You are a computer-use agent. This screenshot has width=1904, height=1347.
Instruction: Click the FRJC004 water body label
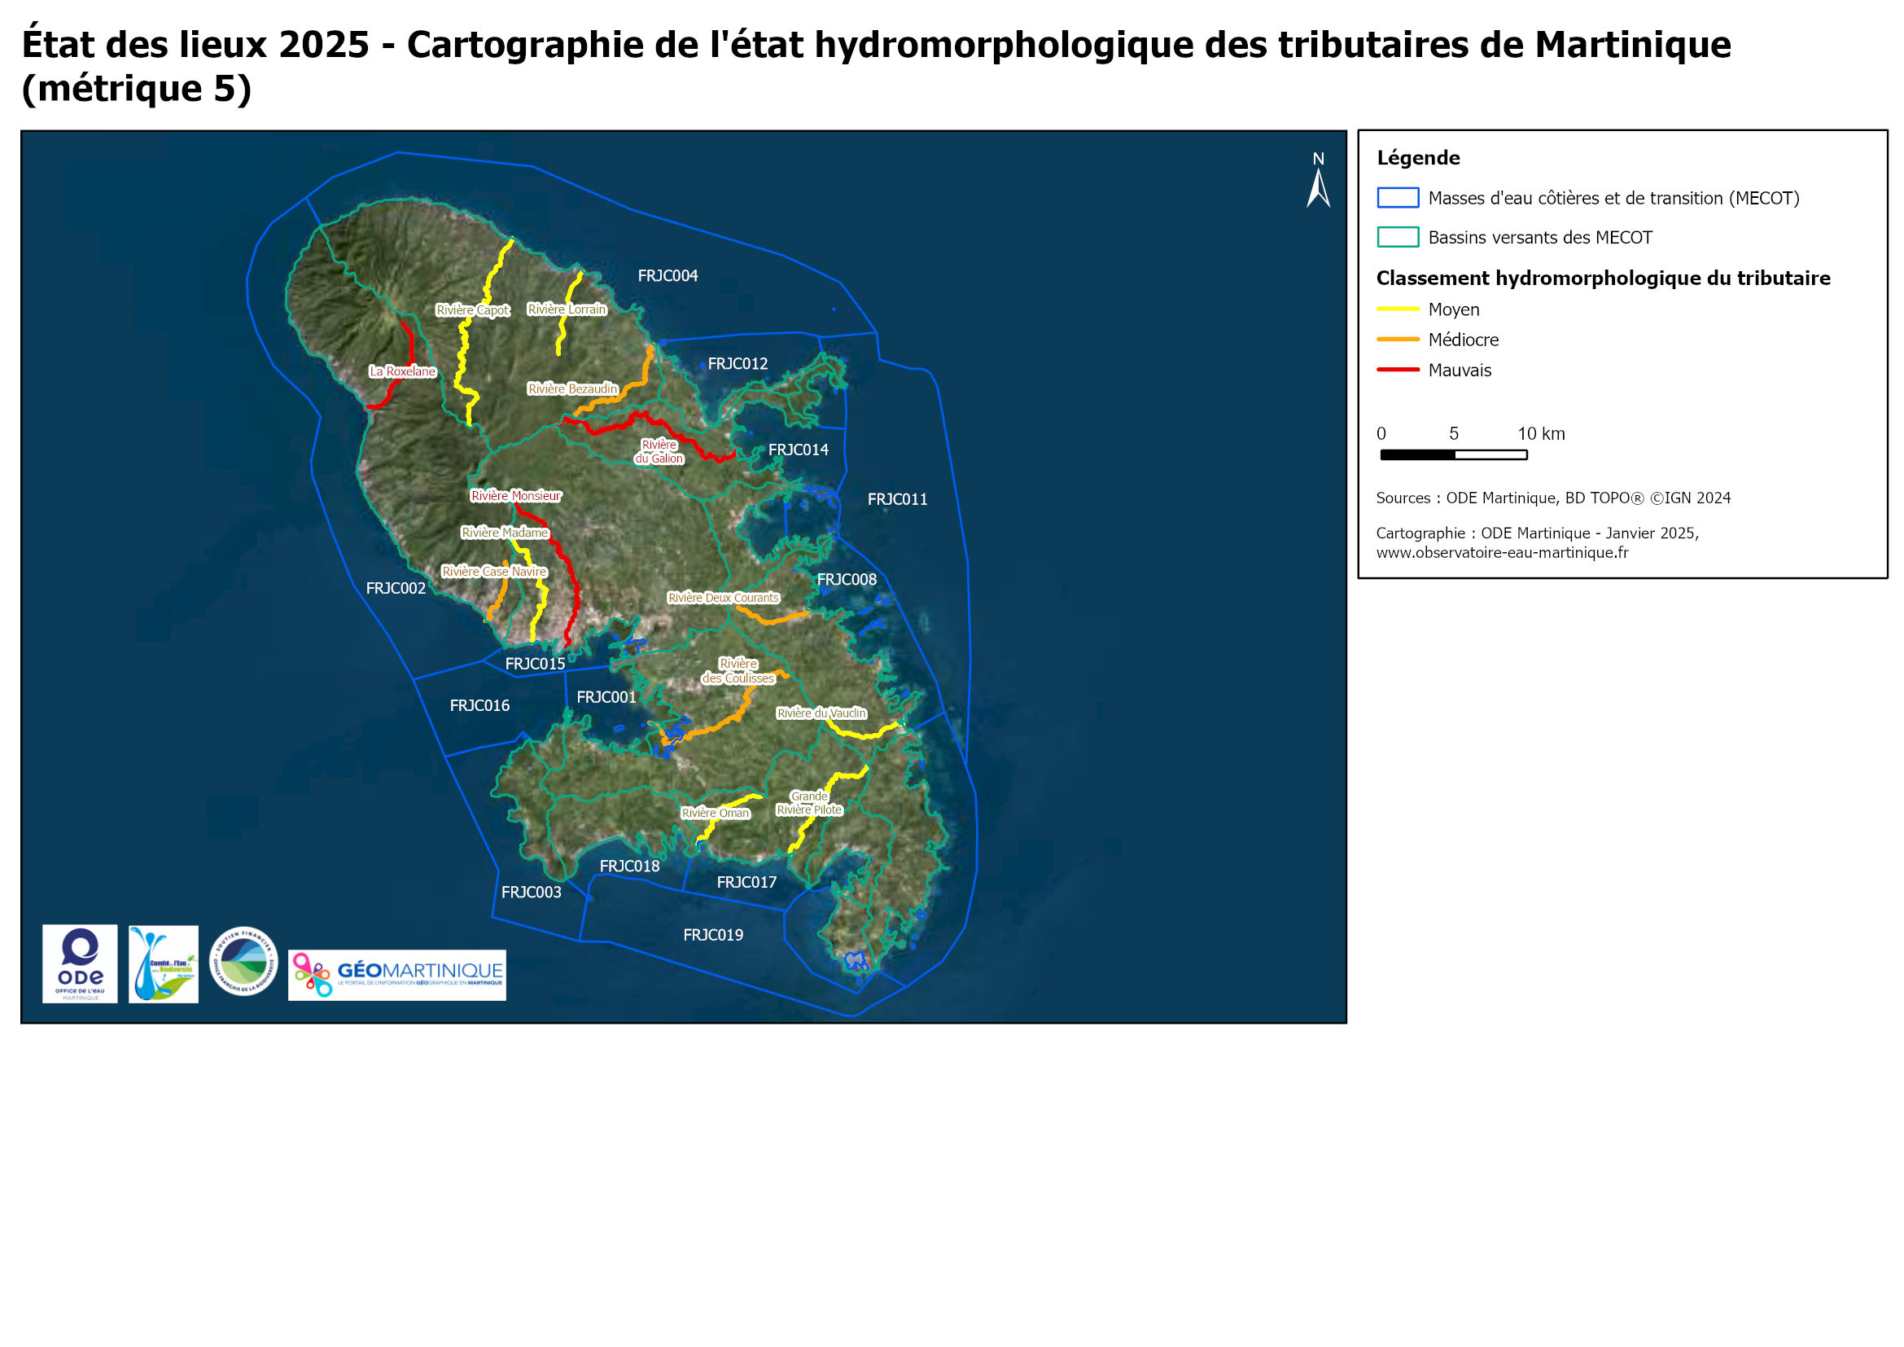coord(667,276)
